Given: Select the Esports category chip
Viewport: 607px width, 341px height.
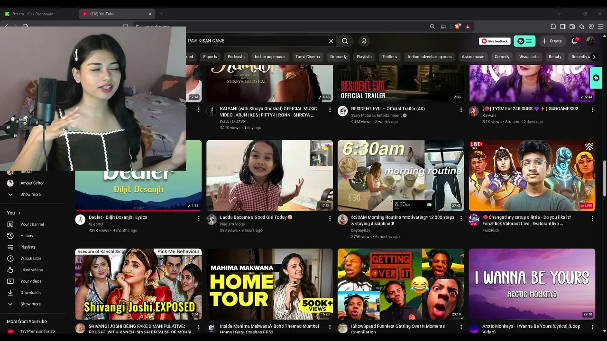Looking at the screenshot, I should pyautogui.click(x=210, y=57).
